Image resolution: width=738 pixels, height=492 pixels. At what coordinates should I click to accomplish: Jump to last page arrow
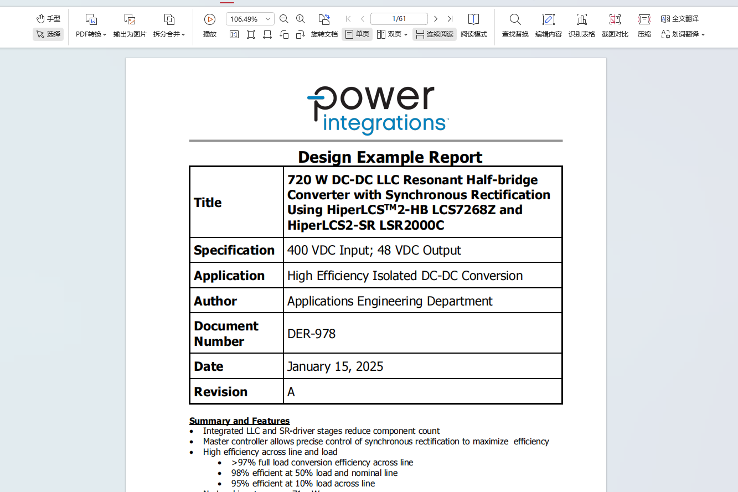tap(450, 19)
